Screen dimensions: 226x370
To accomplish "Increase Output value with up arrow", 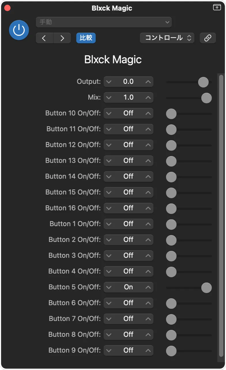I will coord(148,82).
